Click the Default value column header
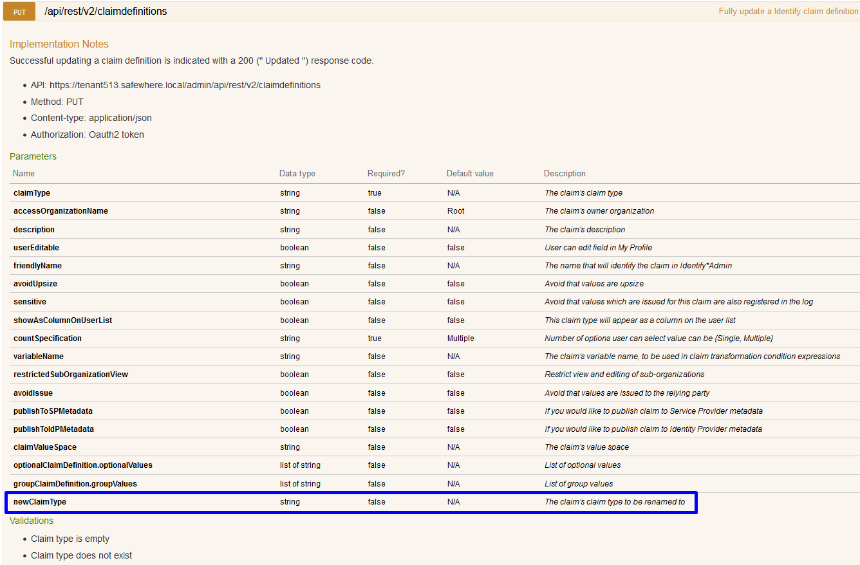This screenshot has height=565, width=860. tap(470, 174)
